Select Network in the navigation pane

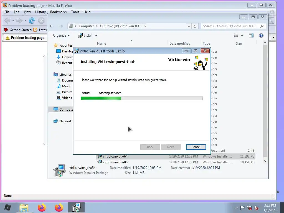pos(63,121)
